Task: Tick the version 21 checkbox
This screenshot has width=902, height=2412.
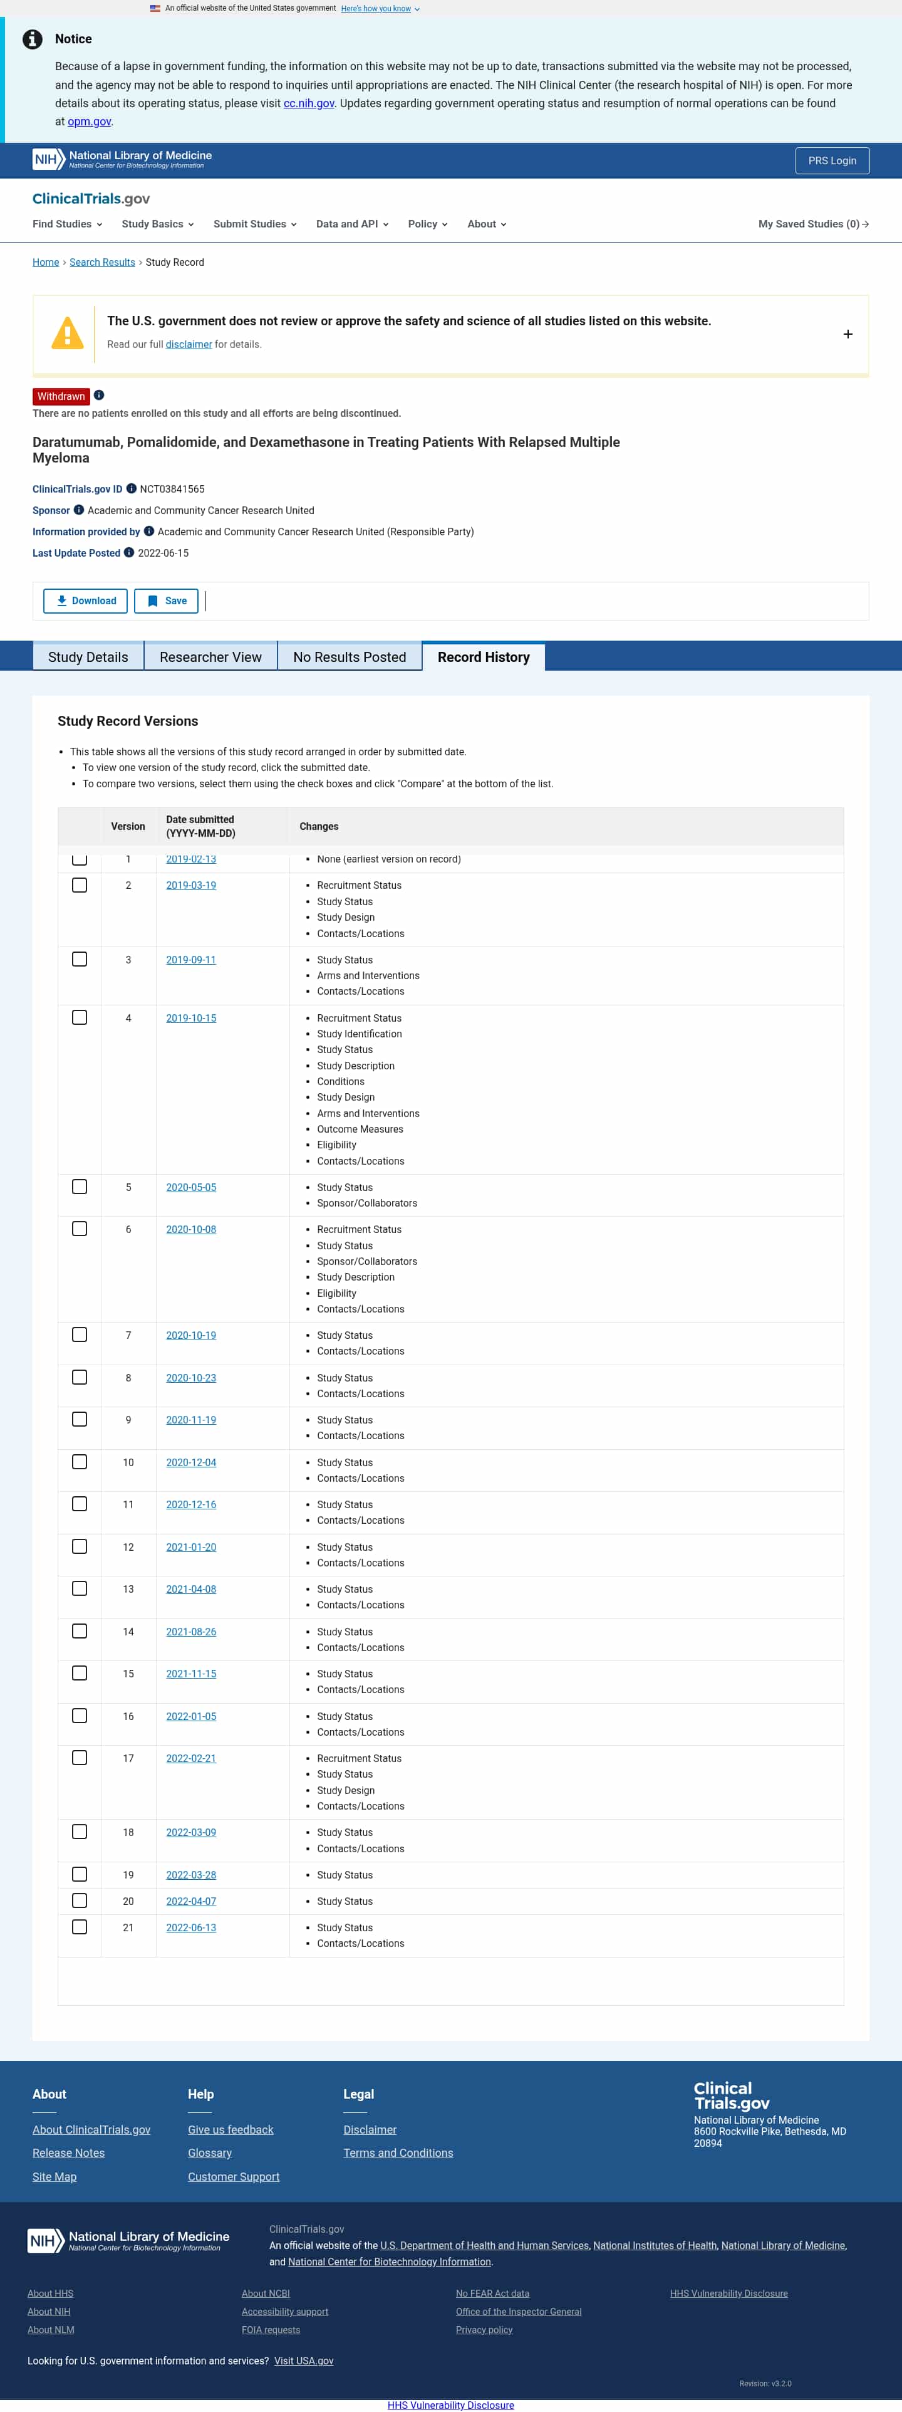Action: click(80, 1927)
